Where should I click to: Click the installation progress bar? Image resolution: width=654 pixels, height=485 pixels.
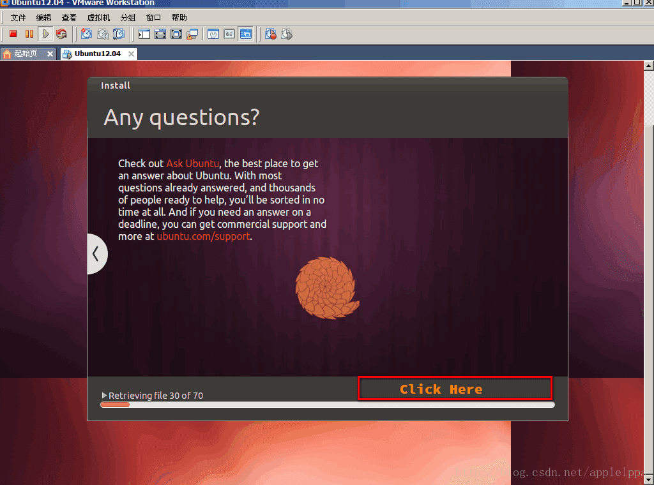tap(328, 405)
